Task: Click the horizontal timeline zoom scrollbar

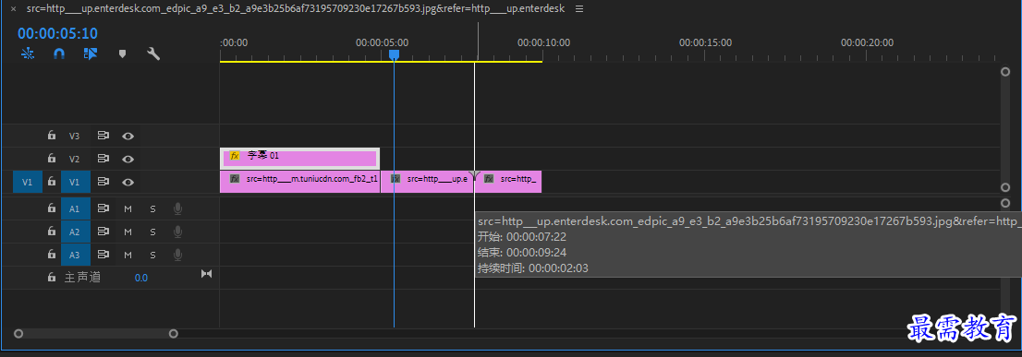Action: (x=96, y=334)
